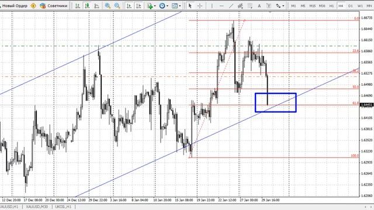Switch timeframe to H1
Image resolution: width=374 pixels, height=210 pixels.
331,6
